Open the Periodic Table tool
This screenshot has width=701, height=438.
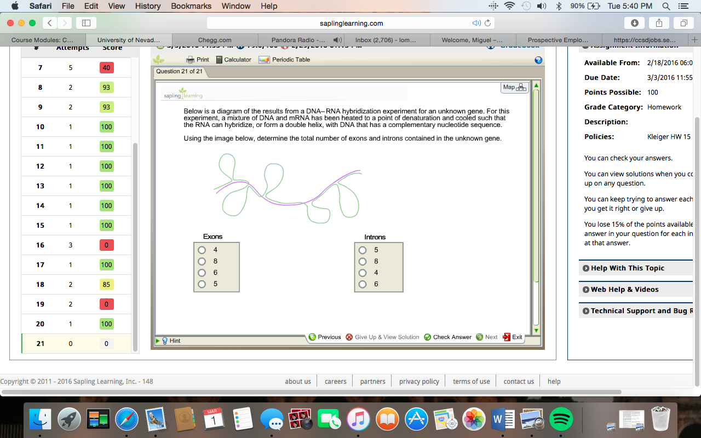pyautogui.click(x=284, y=60)
